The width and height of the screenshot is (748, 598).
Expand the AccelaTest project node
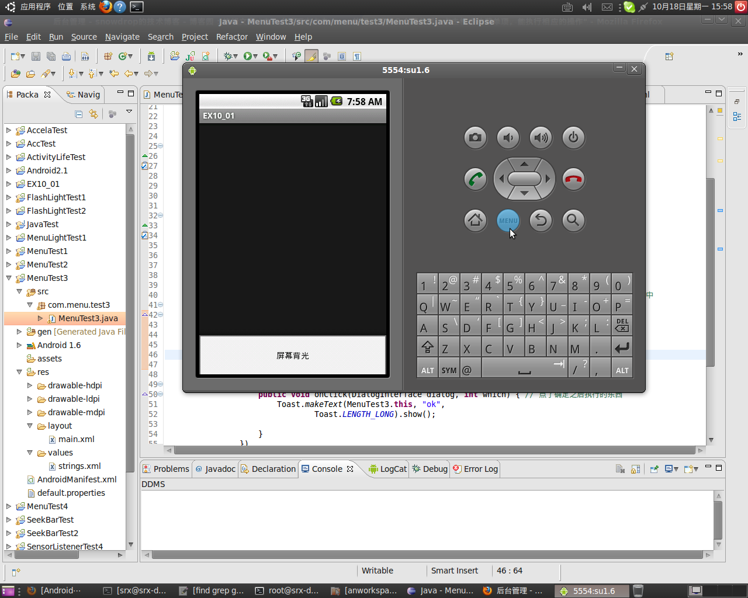tap(9, 130)
